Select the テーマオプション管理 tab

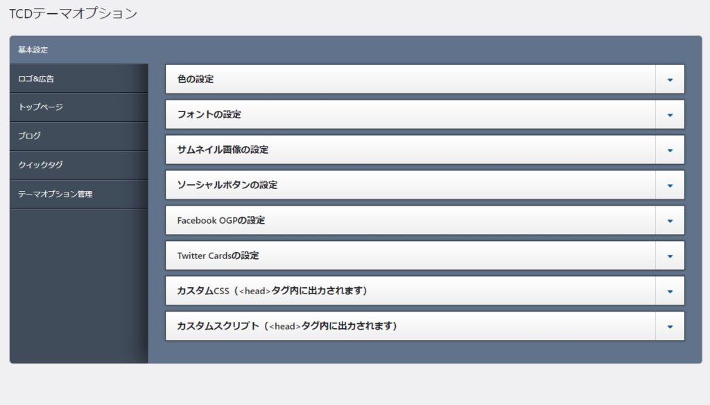tap(55, 195)
